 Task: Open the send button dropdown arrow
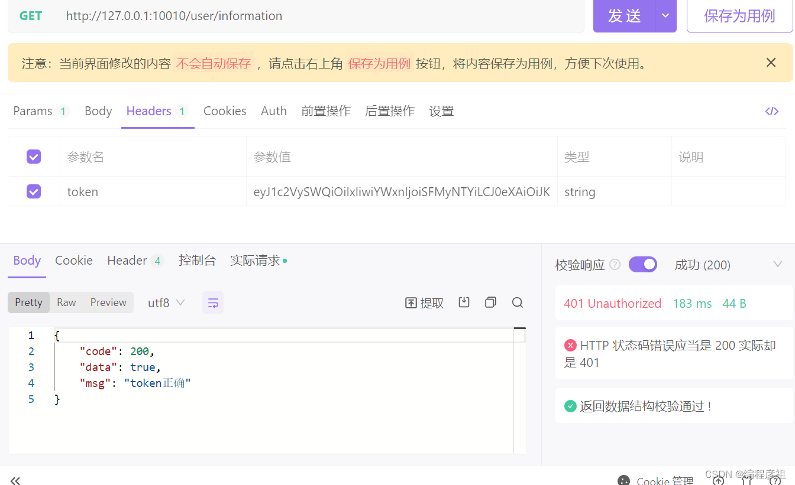664,16
